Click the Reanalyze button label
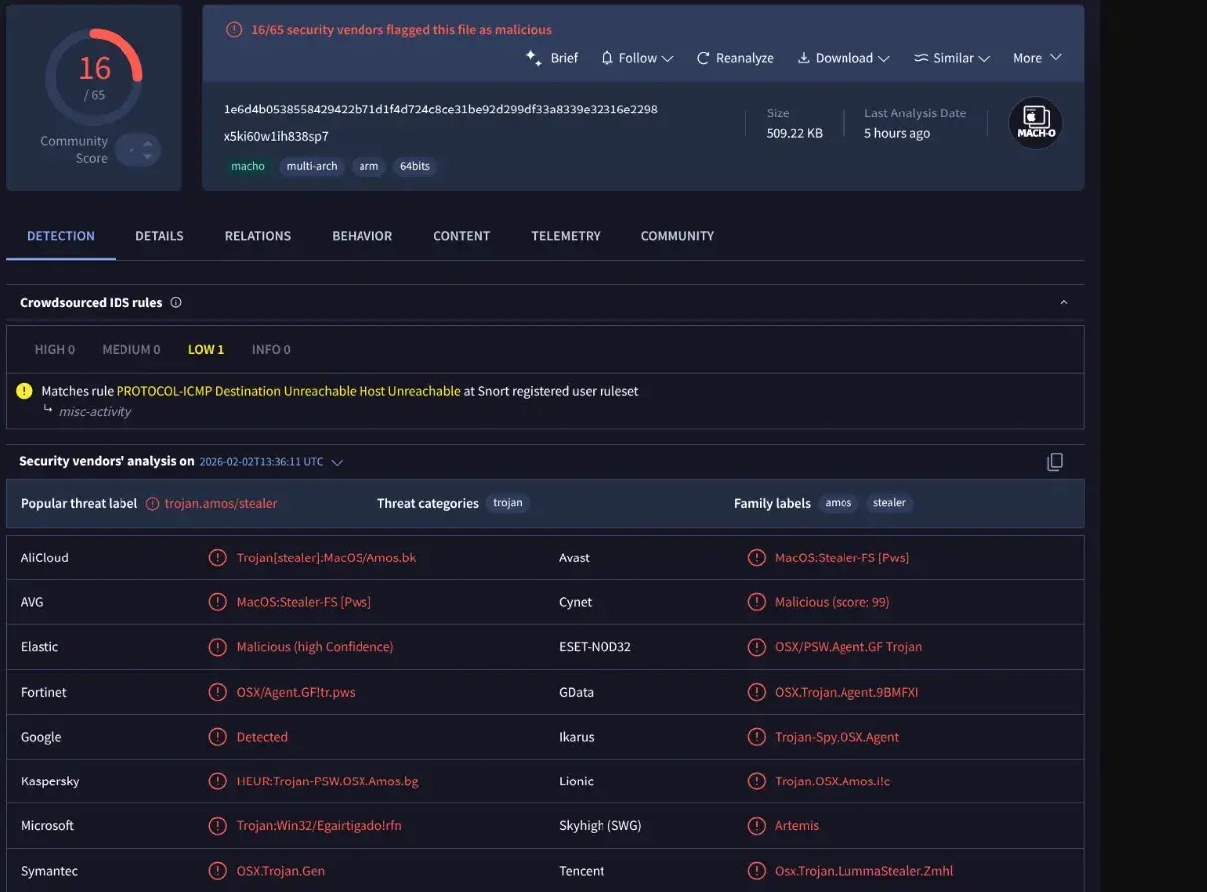 745,58
